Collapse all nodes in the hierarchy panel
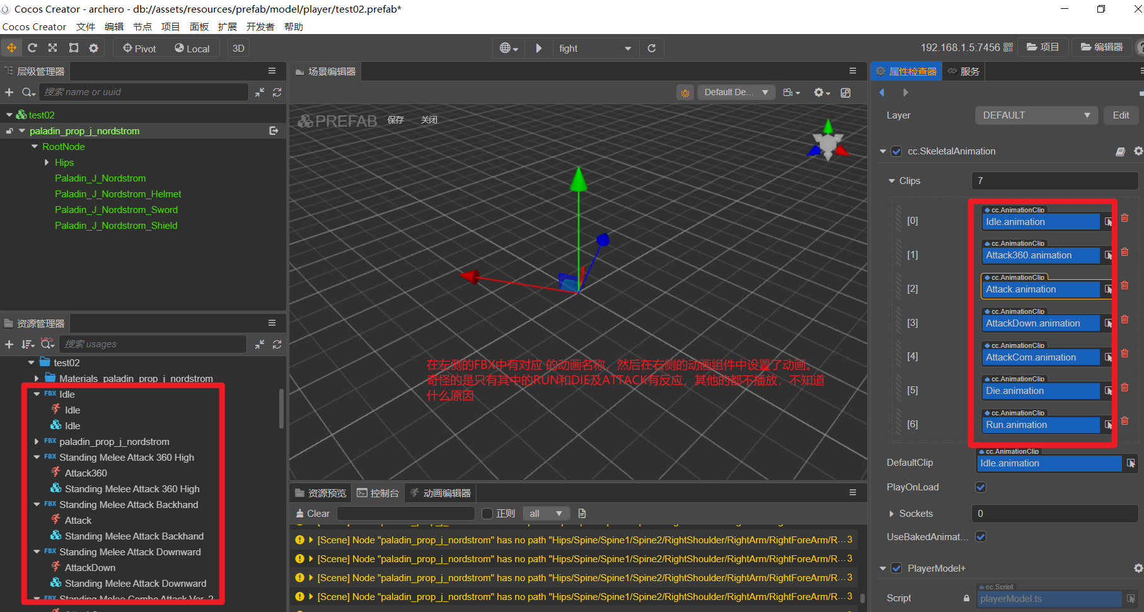 click(260, 92)
